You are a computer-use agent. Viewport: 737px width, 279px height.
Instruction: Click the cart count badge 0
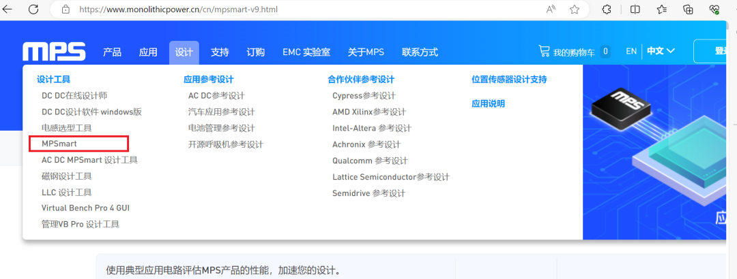click(x=605, y=52)
